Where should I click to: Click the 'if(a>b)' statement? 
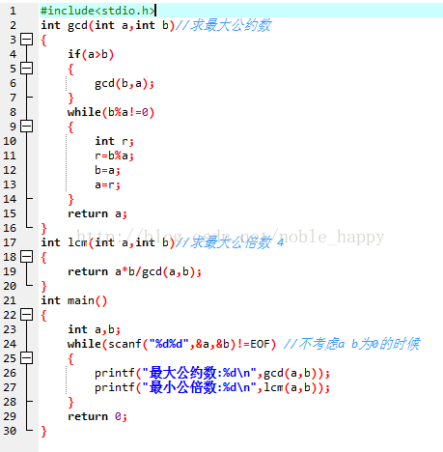coord(91,54)
